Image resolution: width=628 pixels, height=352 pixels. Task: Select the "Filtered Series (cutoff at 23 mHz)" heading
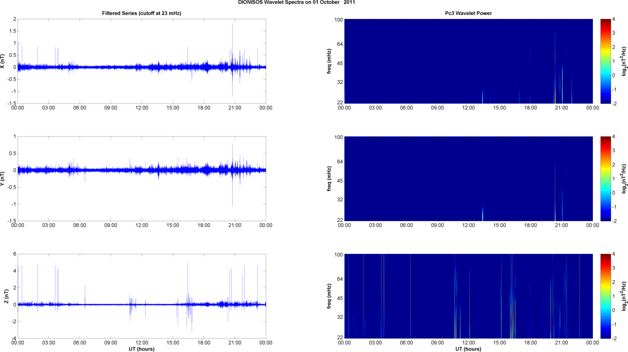[x=142, y=13]
